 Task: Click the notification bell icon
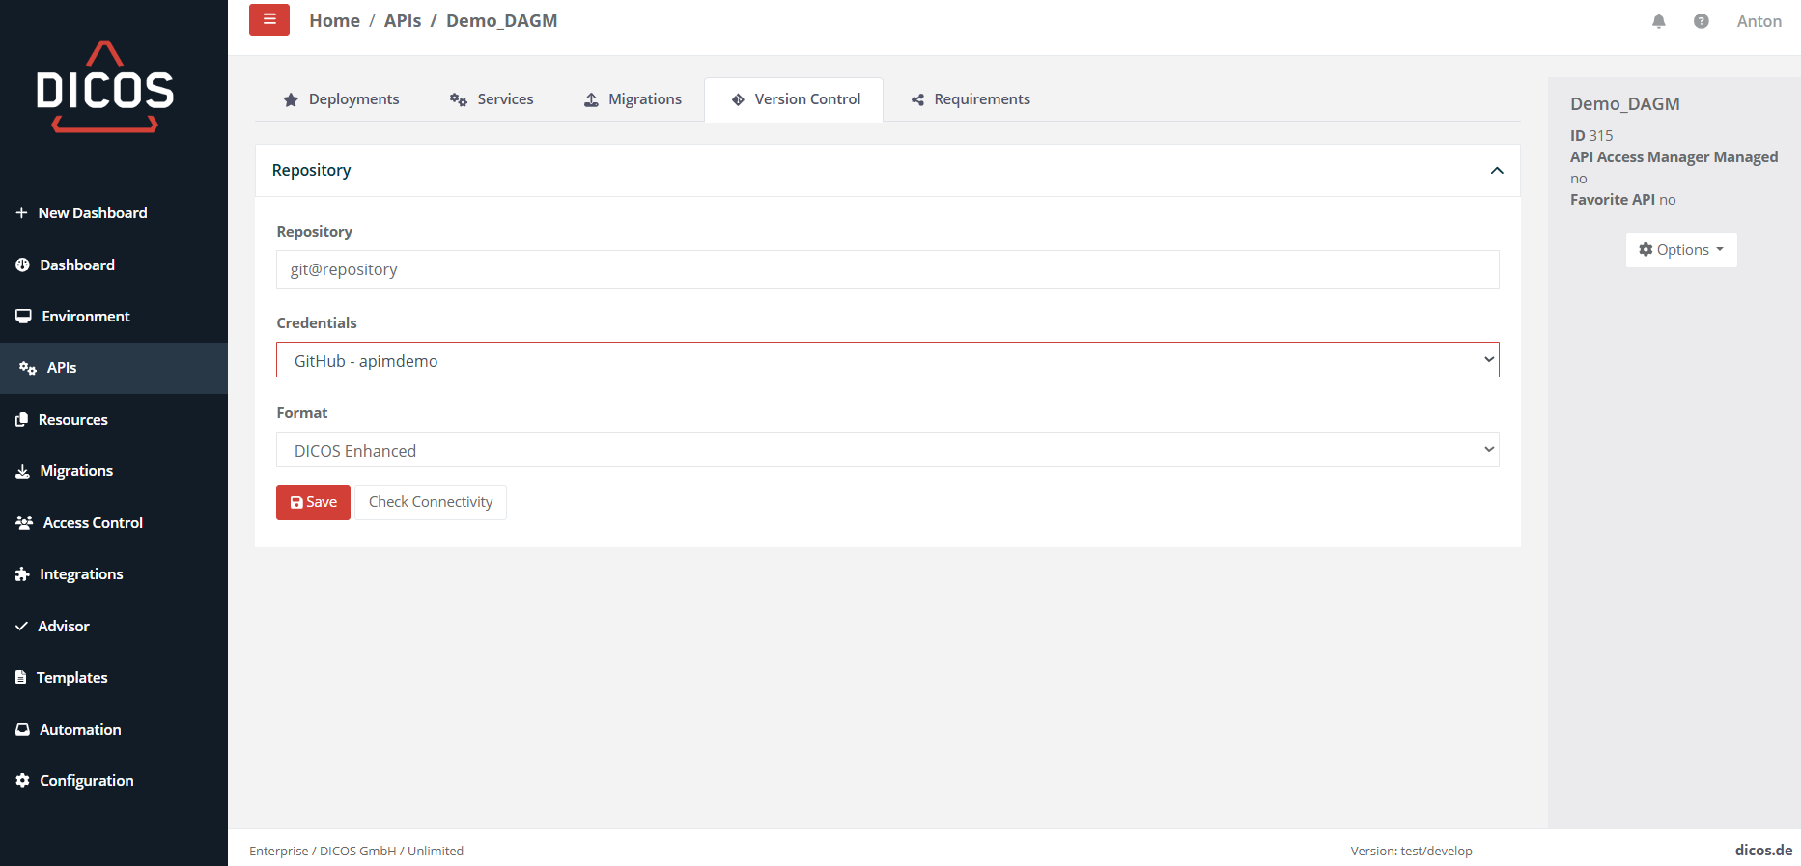click(x=1658, y=21)
